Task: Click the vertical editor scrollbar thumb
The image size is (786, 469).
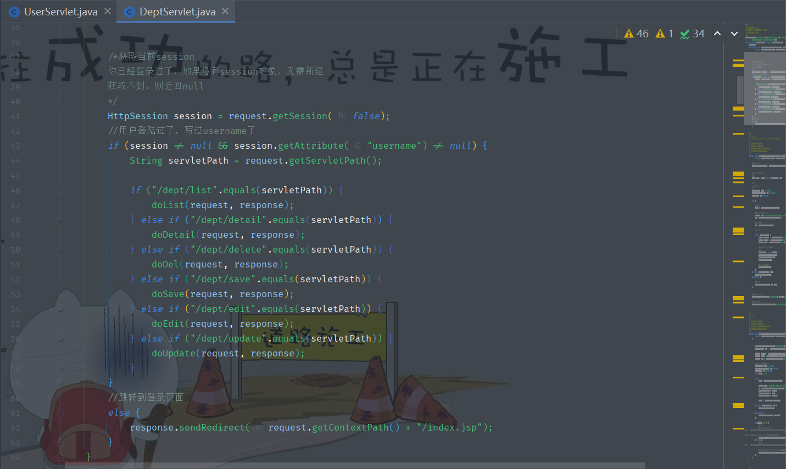Action: tap(740, 91)
